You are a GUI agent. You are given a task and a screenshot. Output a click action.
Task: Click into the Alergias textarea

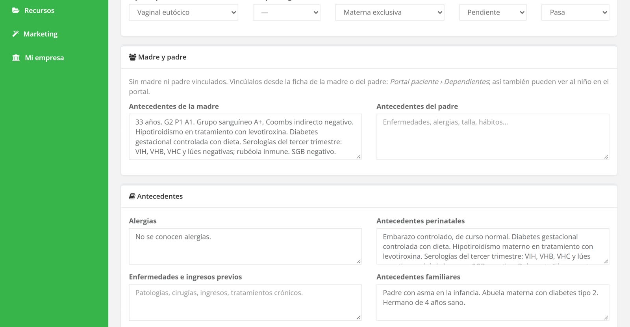tap(245, 246)
